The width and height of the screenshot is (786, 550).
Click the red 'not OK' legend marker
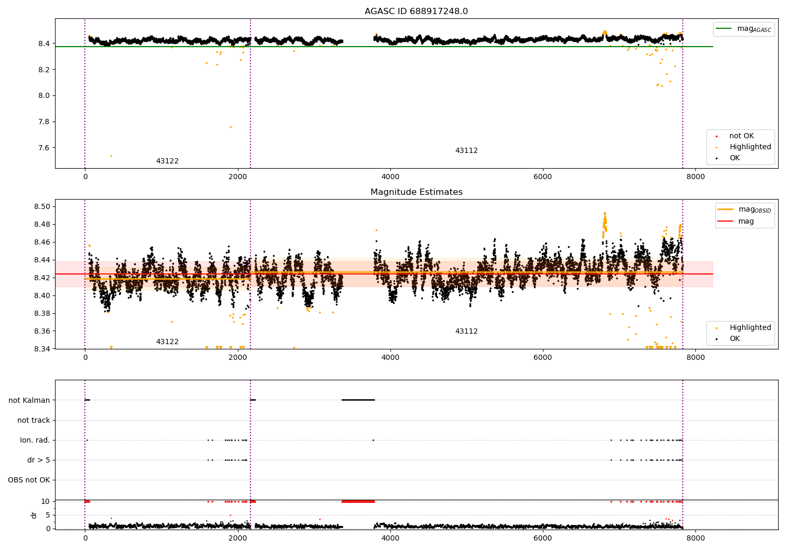[x=716, y=136]
